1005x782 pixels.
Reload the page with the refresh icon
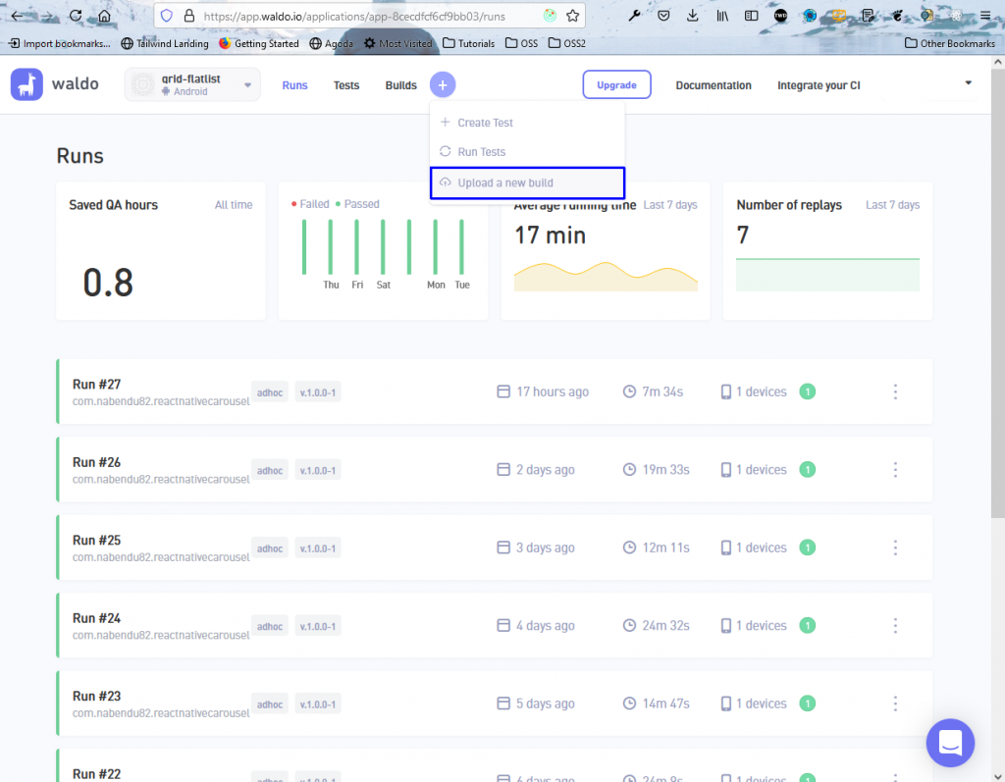[x=76, y=16]
